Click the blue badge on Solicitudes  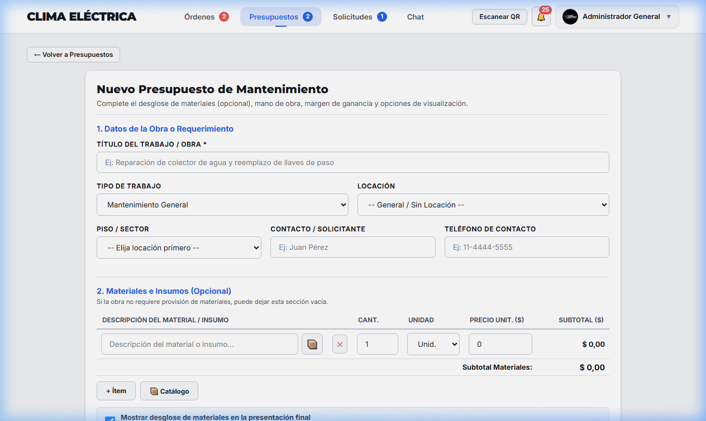coord(382,17)
